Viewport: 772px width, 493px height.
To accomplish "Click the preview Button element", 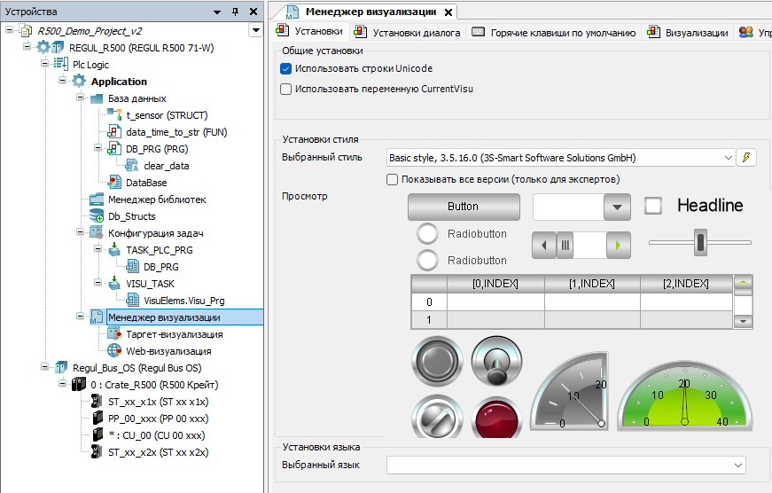I will [464, 207].
